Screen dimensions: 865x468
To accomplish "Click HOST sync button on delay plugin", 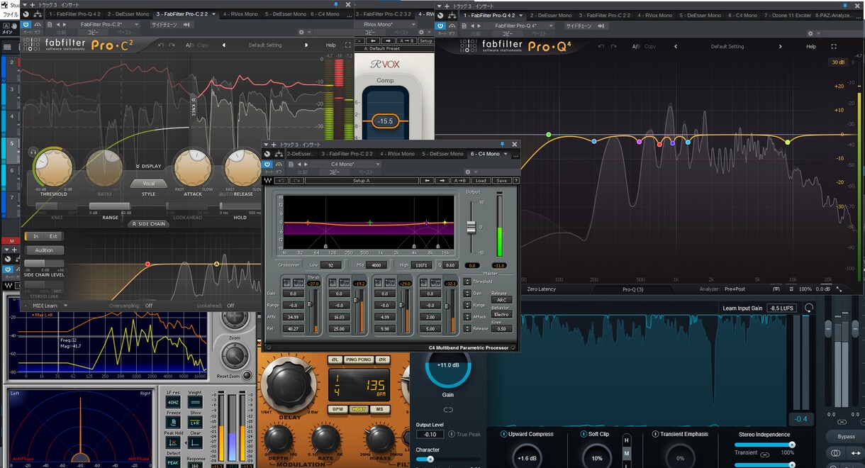I will [359, 409].
